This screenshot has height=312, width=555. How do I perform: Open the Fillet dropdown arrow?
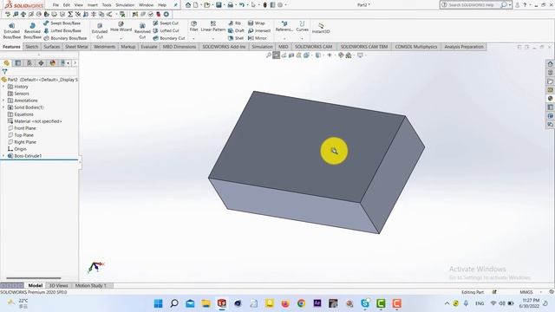[193, 38]
